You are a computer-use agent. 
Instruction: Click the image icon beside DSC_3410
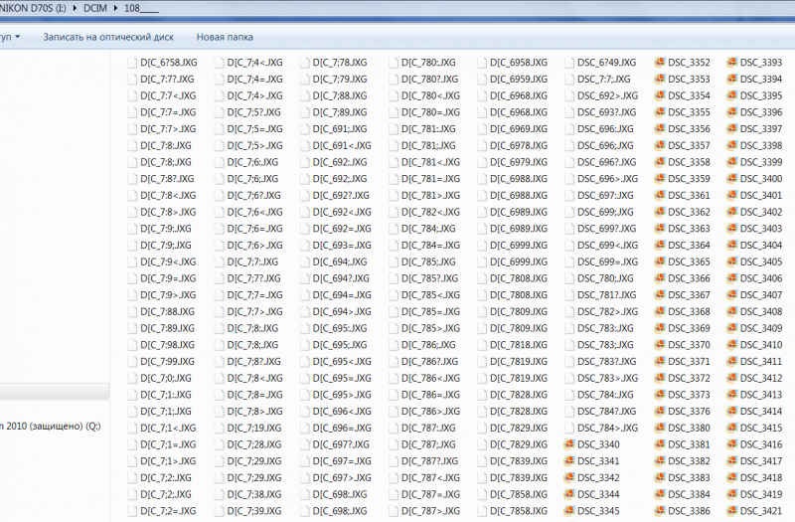(731, 345)
